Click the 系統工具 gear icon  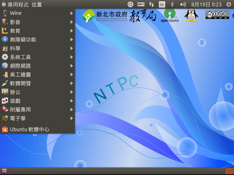[x=5, y=57]
